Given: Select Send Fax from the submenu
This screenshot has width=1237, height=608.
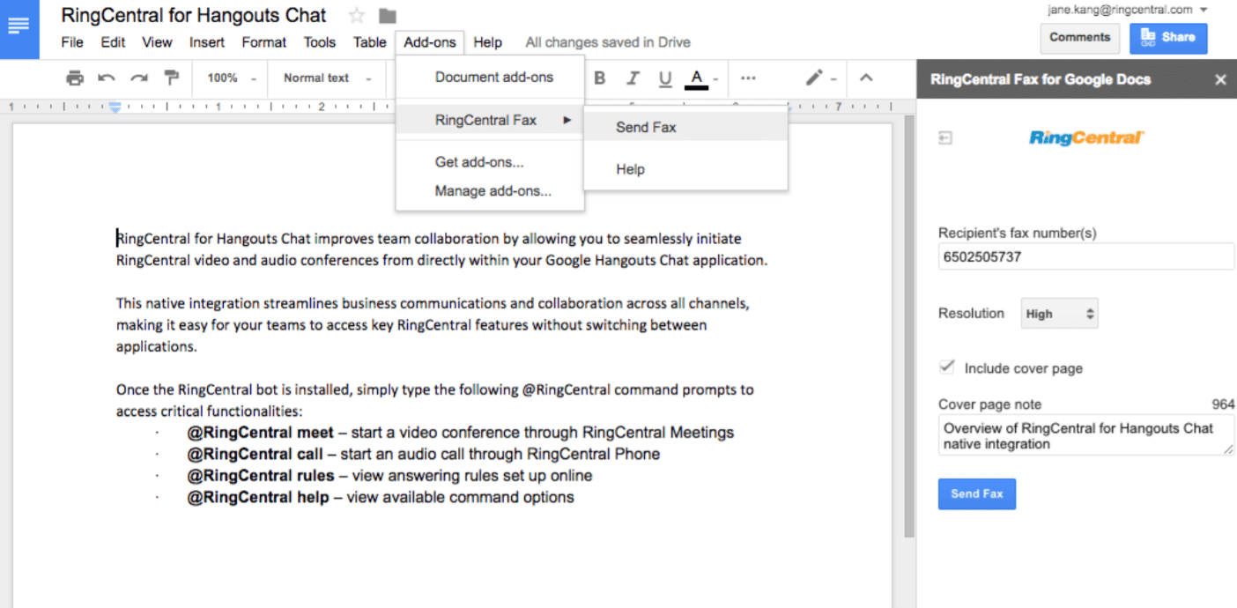Looking at the screenshot, I should [646, 127].
